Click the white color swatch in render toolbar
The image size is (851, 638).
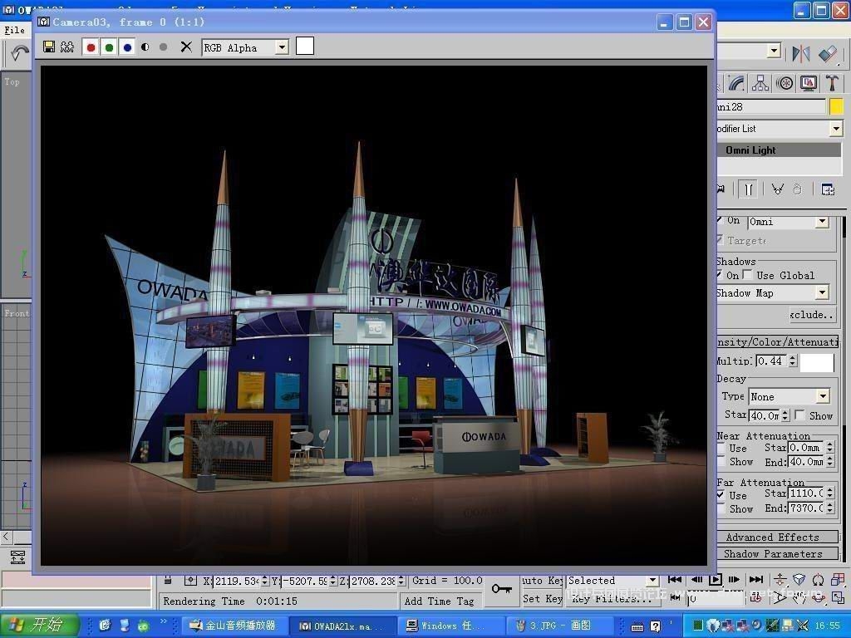[304, 47]
